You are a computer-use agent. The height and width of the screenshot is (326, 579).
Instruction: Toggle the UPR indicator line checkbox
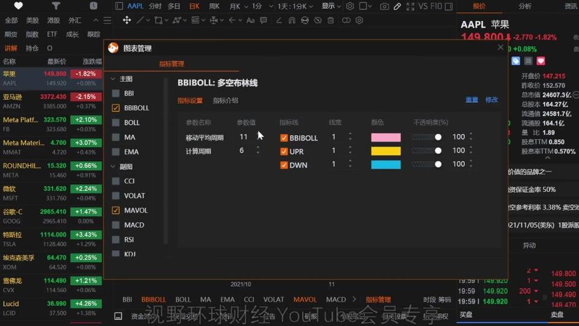(283, 152)
